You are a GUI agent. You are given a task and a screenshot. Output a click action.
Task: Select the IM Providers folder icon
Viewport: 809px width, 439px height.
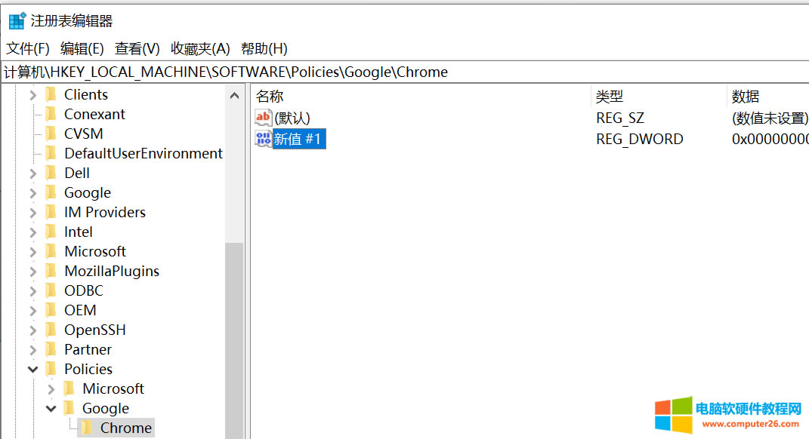point(51,212)
